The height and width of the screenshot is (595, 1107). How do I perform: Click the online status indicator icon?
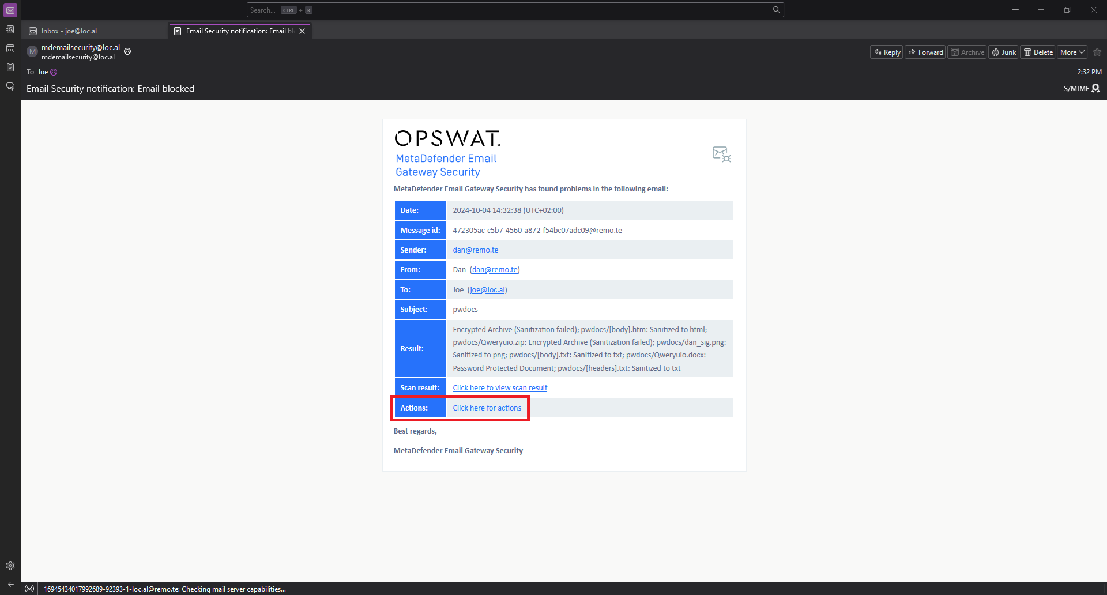tap(29, 589)
